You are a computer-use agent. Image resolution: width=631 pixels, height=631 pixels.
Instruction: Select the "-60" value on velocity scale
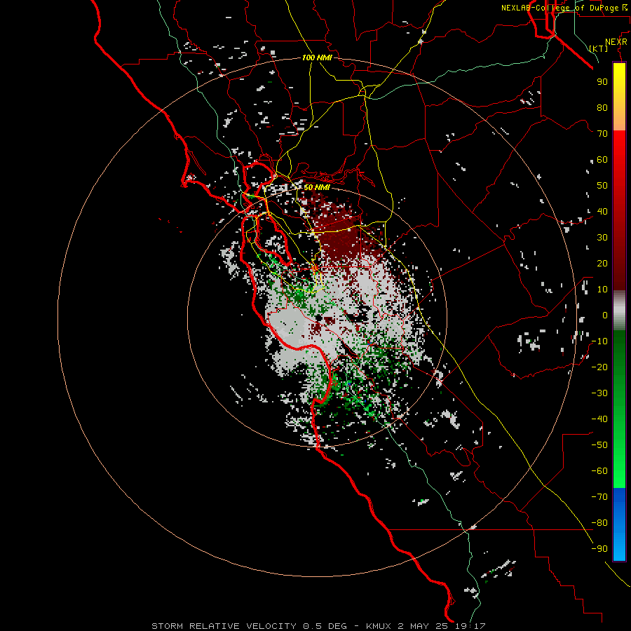tap(599, 471)
